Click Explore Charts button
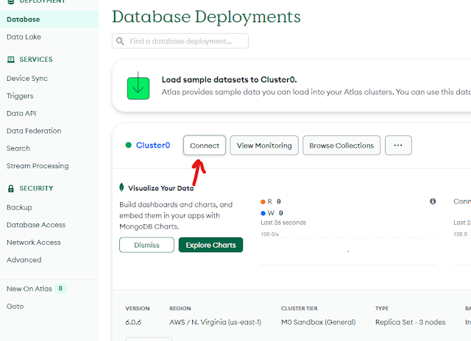471x341 pixels. 211,245
